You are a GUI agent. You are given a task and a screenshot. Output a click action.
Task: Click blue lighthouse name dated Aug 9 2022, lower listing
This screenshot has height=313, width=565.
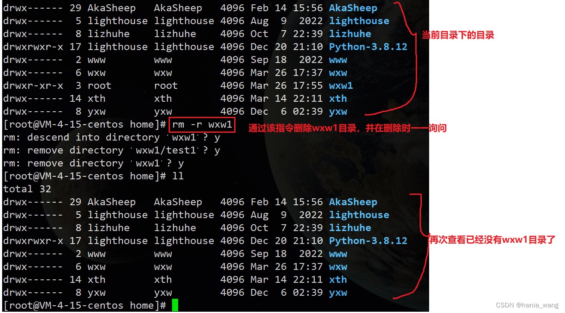359,215
